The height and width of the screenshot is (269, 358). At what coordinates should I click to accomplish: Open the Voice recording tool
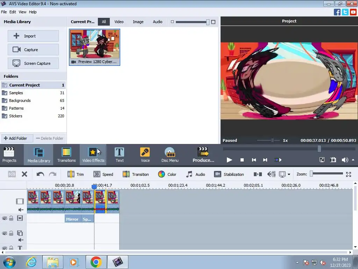click(145, 155)
